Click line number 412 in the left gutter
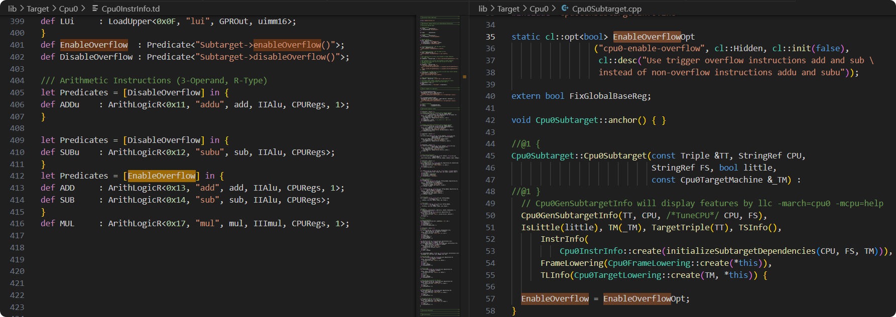The height and width of the screenshot is (317, 896). click(17, 176)
